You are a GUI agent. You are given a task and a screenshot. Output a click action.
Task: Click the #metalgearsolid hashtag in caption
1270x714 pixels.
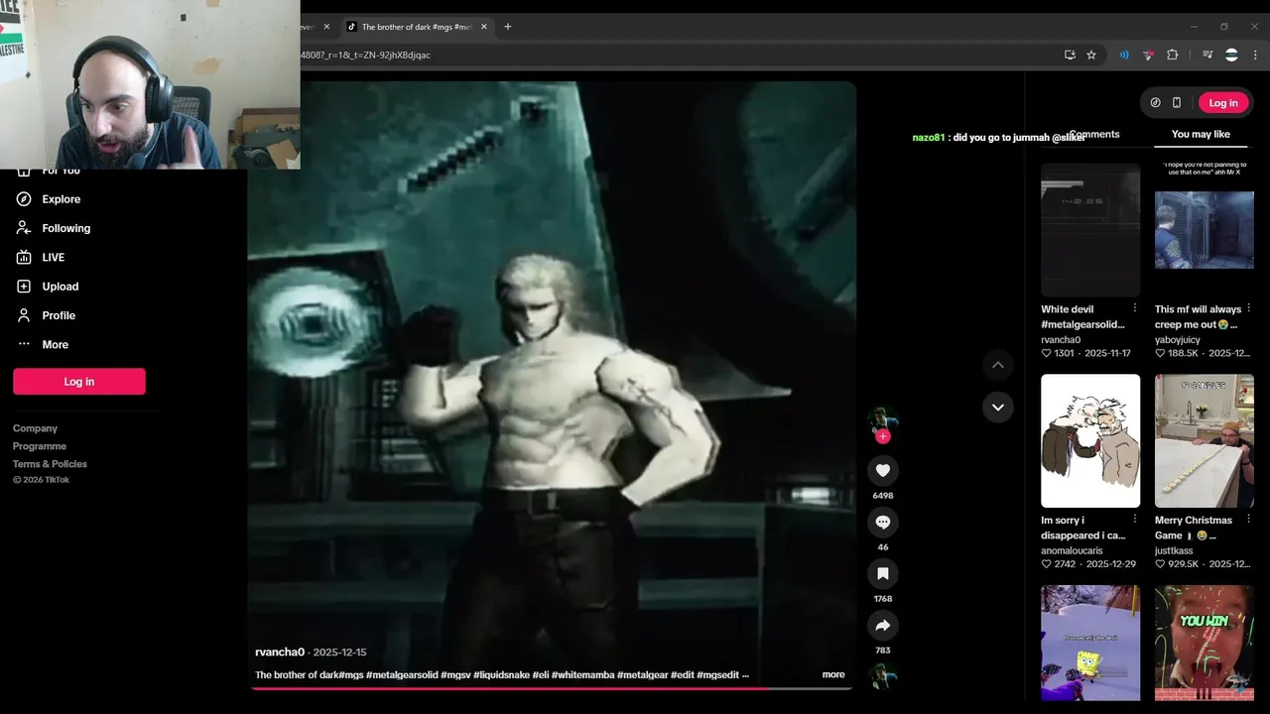coord(402,674)
